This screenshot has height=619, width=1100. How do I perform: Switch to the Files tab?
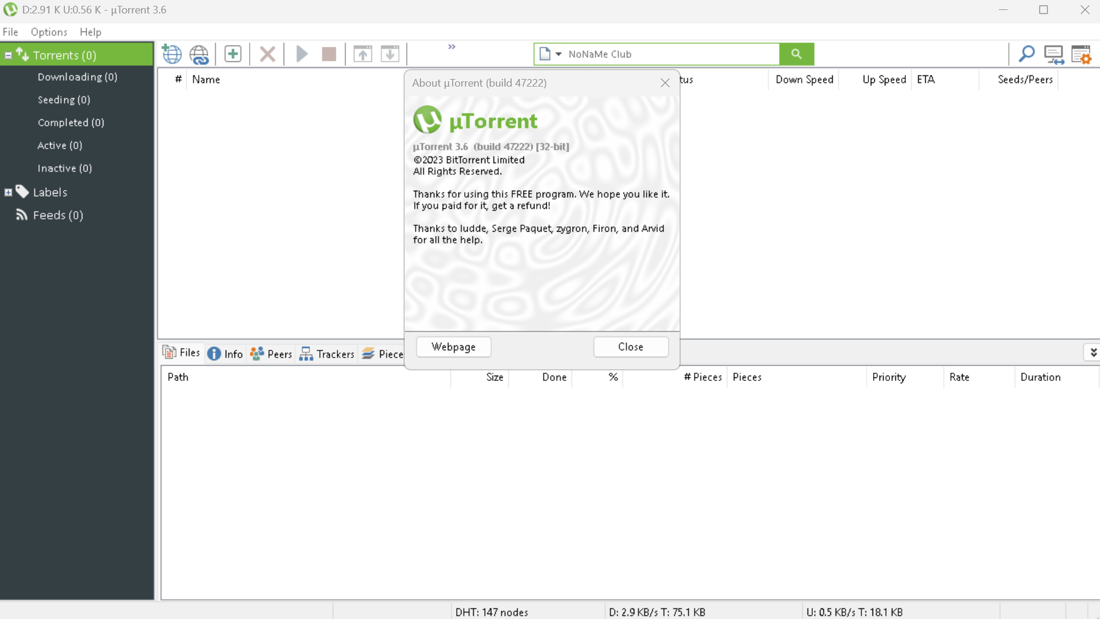pos(181,353)
